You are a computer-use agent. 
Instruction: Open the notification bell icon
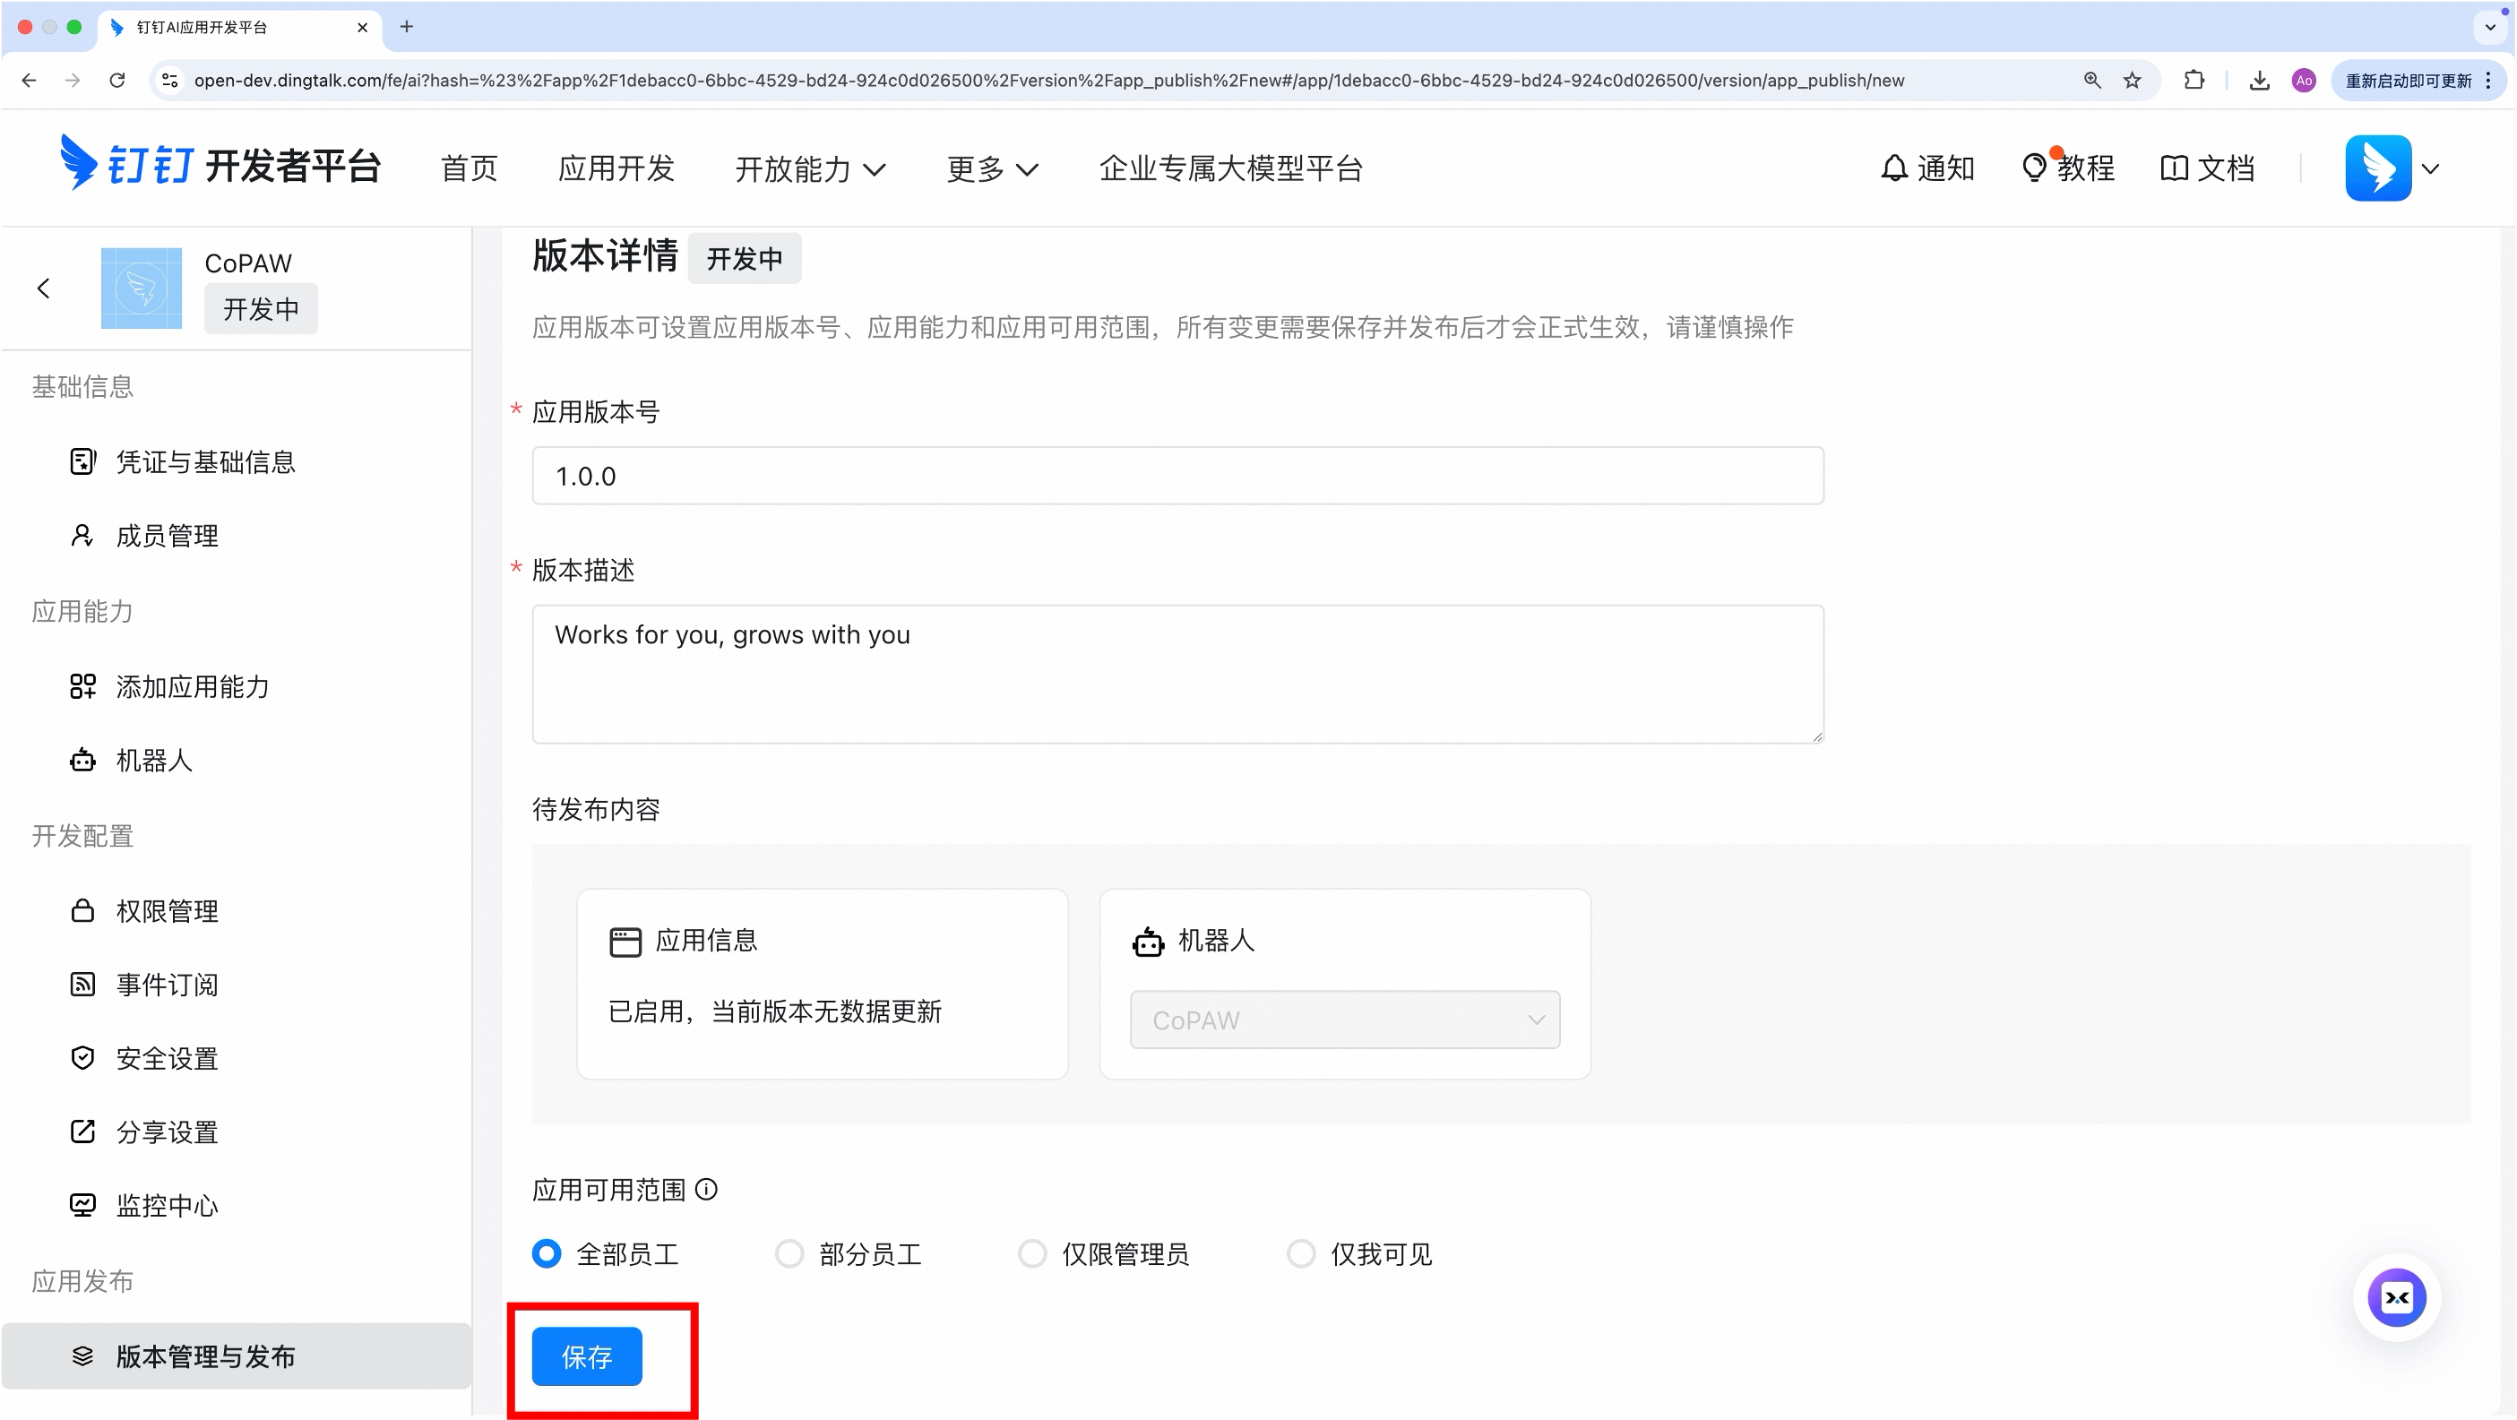click(1893, 168)
